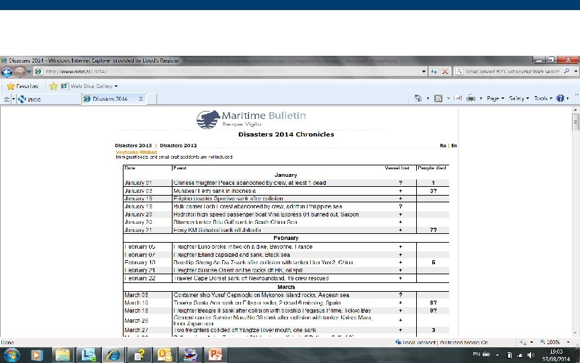Screen dimensions: 580x363
Task: Click the volume speaker tray icon
Action: click(530, 355)
